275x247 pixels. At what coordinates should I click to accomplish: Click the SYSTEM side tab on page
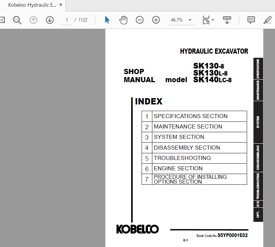[x=258, y=122]
